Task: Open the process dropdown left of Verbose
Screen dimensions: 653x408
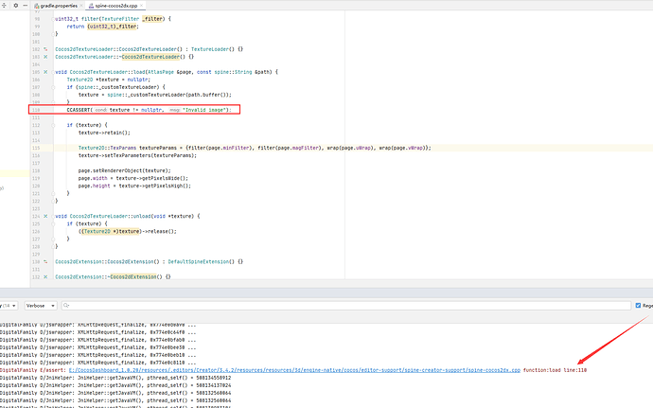Action: tap(9, 306)
